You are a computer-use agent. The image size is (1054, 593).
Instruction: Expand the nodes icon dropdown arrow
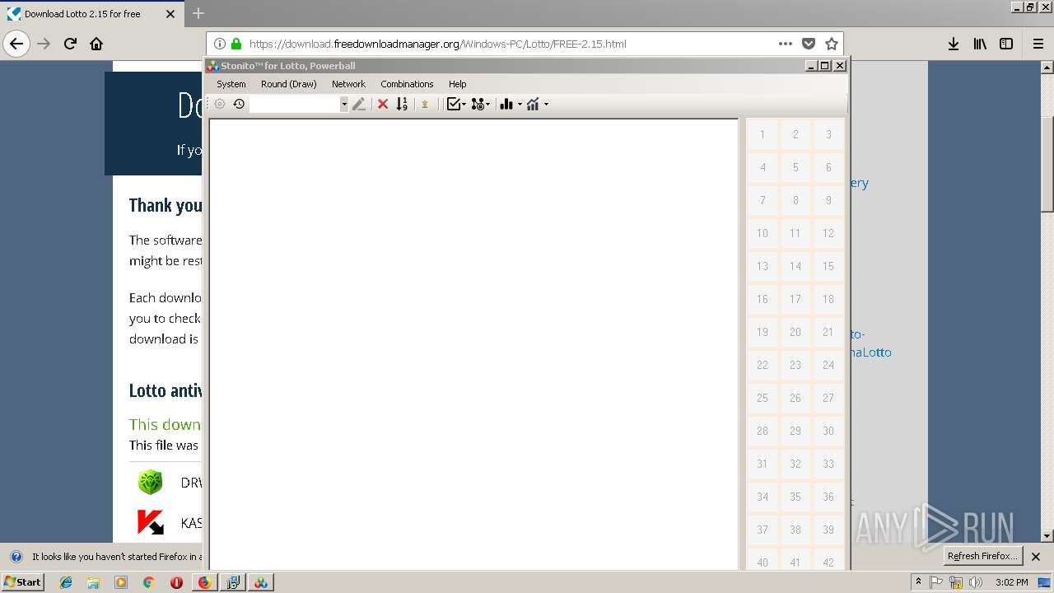(x=488, y=105)
